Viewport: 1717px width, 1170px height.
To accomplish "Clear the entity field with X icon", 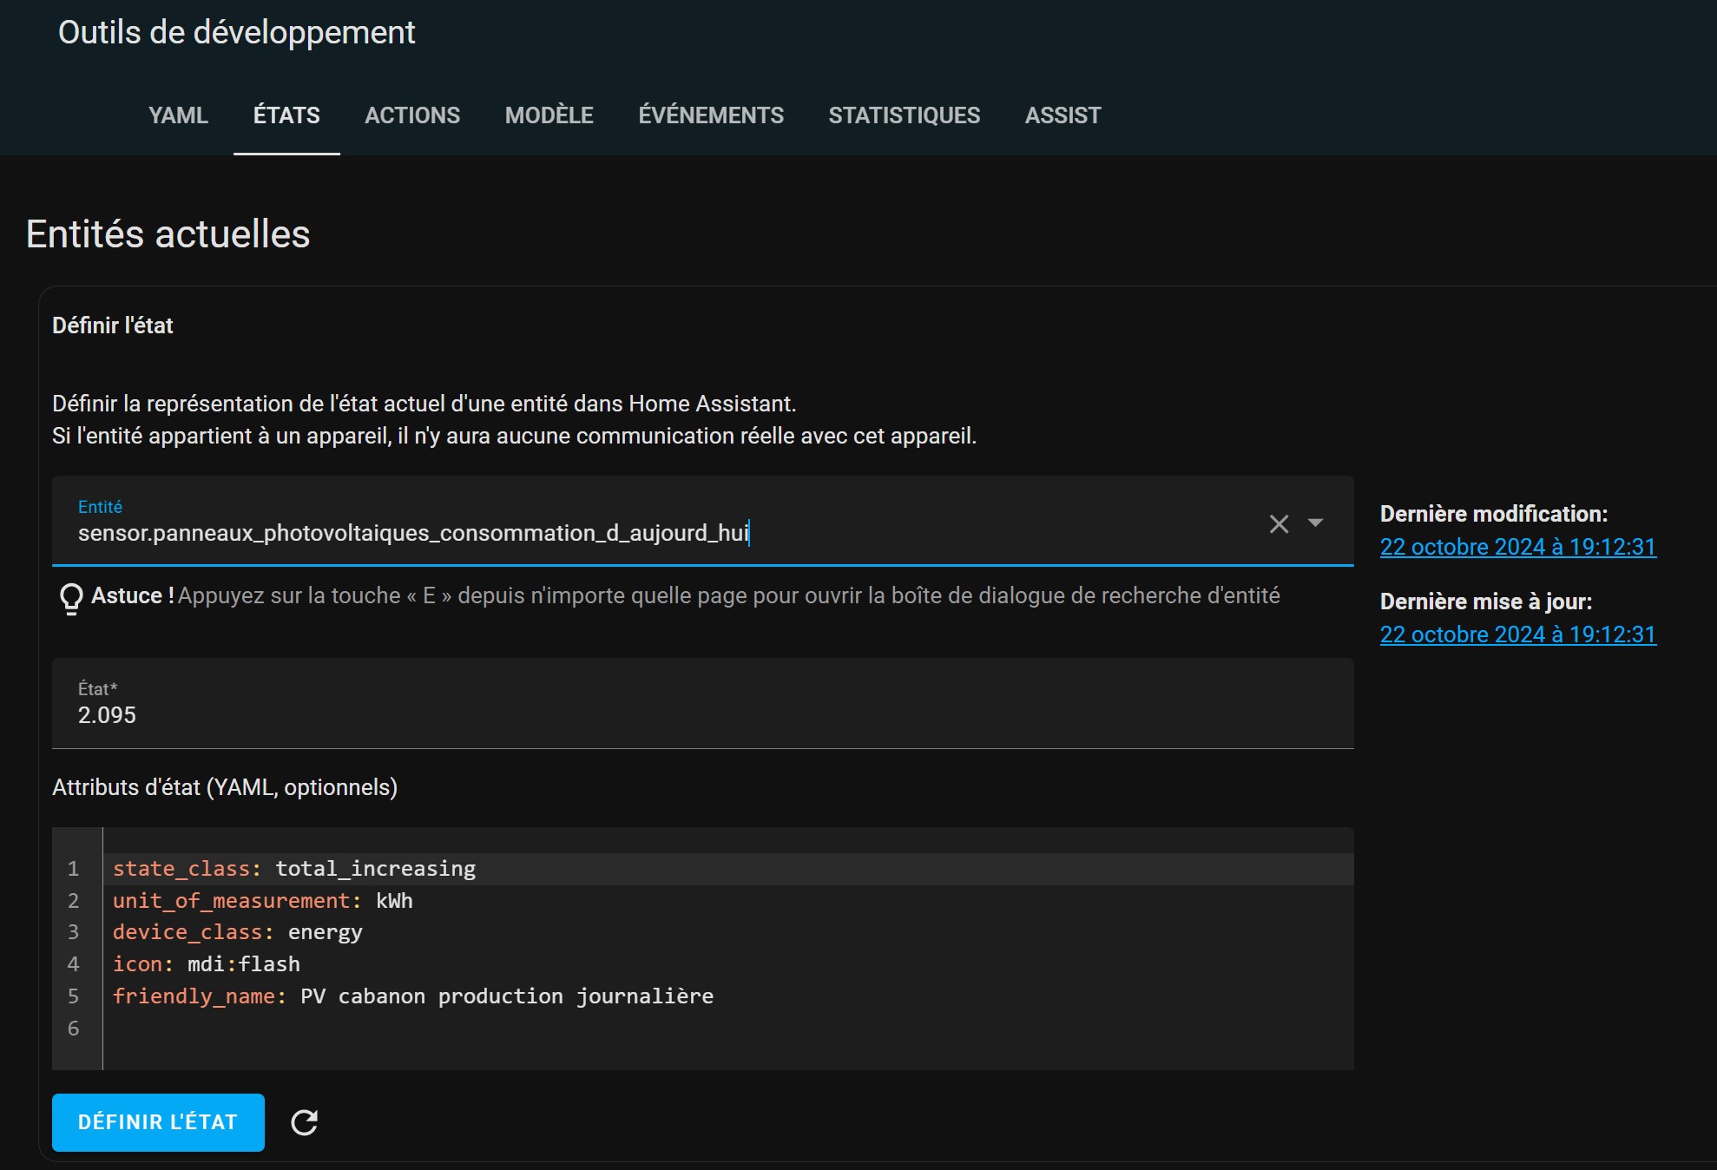I will pos(1279,523).
